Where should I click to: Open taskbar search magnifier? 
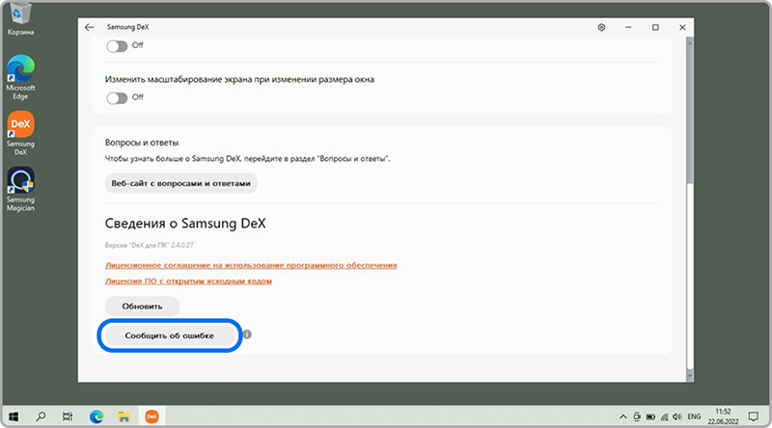point(41,416)
